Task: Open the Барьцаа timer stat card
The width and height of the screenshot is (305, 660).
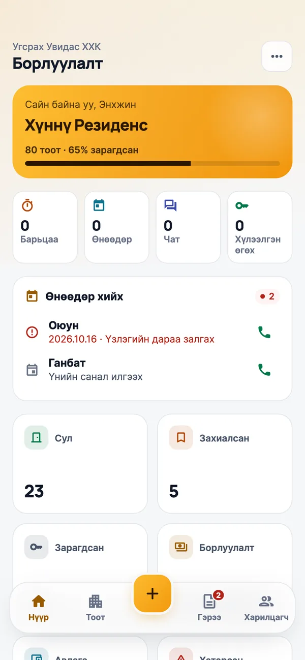Action: (x=45, y=227)
